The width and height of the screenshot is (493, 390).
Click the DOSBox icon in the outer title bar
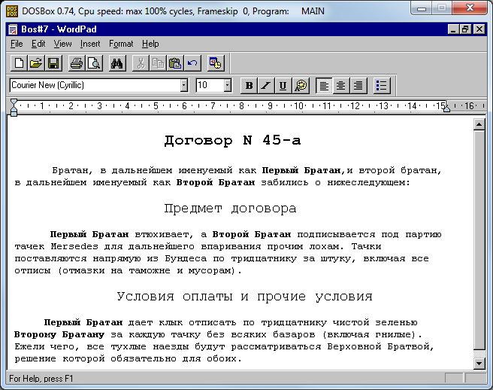pos(12,11)
